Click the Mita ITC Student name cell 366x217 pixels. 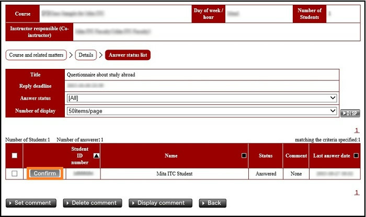174,174
